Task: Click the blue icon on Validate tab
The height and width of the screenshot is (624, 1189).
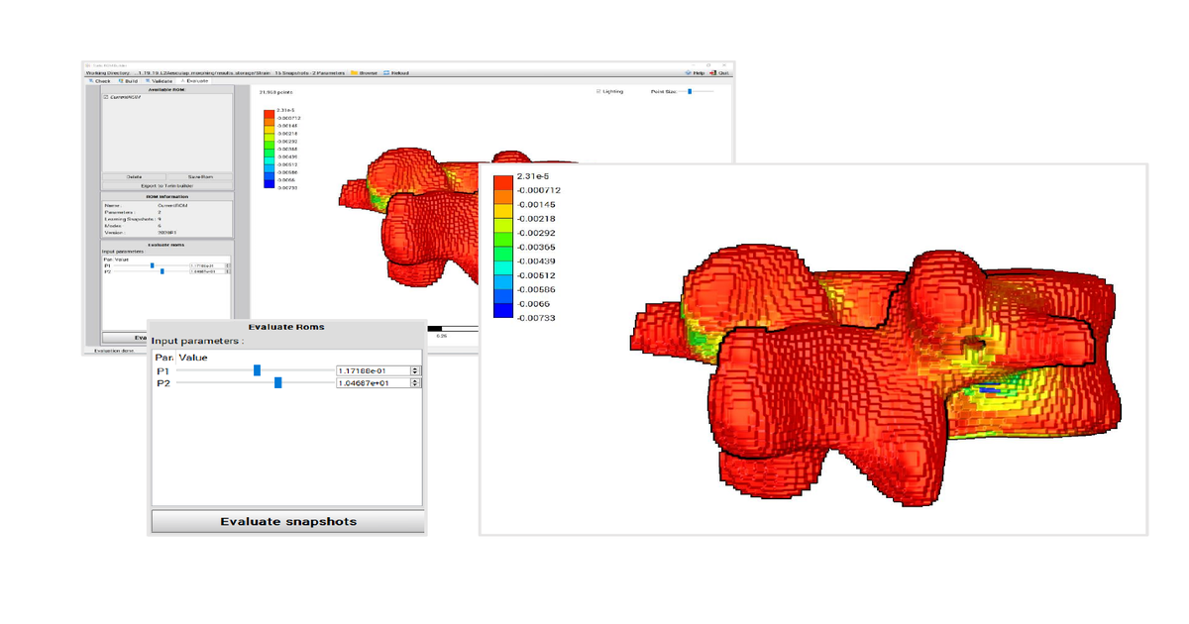Action: 147,80
